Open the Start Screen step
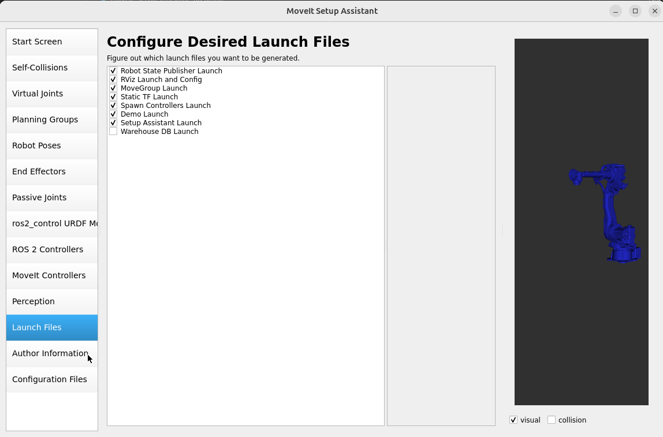Image resolution: width=663 pixels, height=437 pixels. pyautogui.click(x=52, y=42)
